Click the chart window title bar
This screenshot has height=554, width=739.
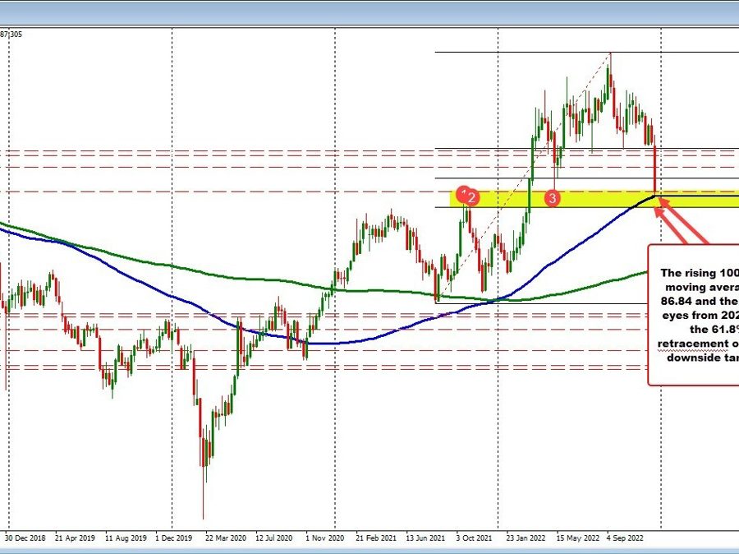point(369,12)
